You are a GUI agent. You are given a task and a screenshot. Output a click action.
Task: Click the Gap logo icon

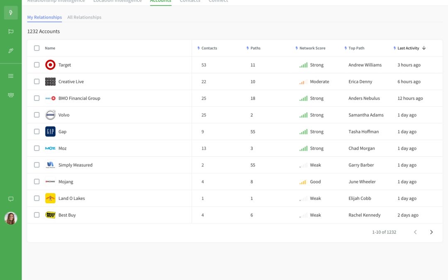tap(50, 132)
